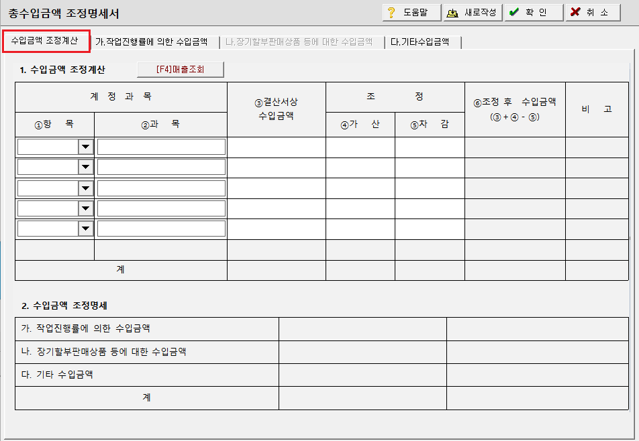Image resolution: width=639 pixels, height=441 pixels.
Task: Click the ①항 목 column header
Action: (54, 125)
